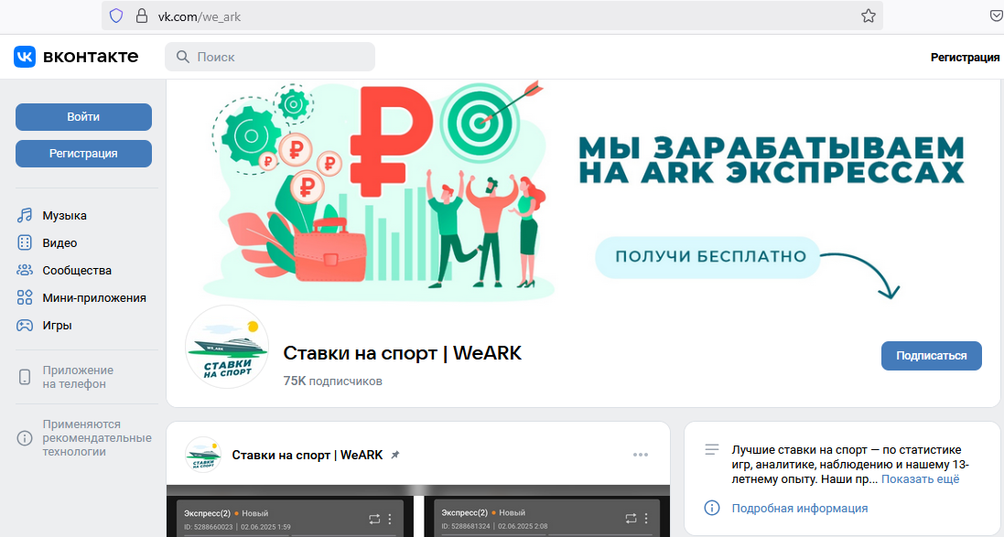Open the post's three-dot actions menu

(642, 454)
